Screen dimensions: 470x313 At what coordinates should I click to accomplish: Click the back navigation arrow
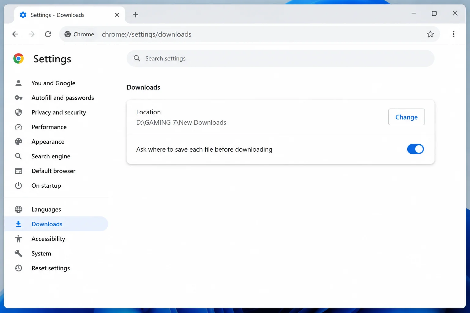coord(15,34)
